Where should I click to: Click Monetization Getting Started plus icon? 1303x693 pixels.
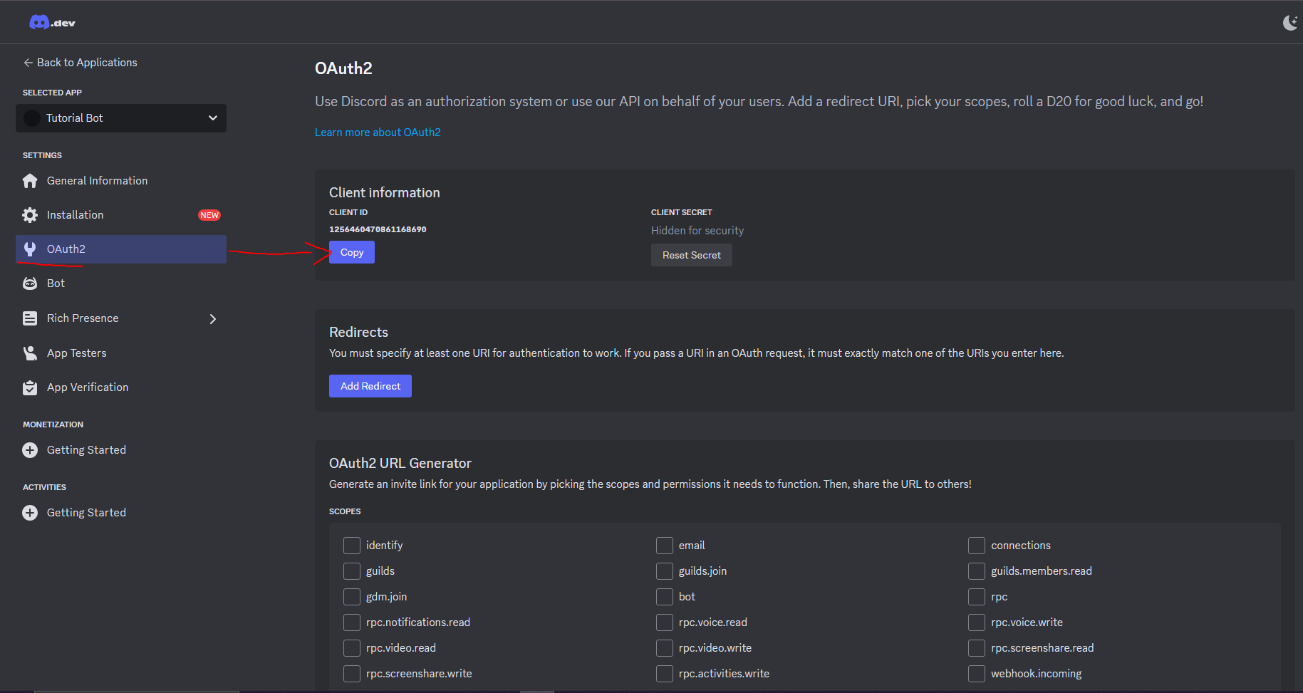30,450
